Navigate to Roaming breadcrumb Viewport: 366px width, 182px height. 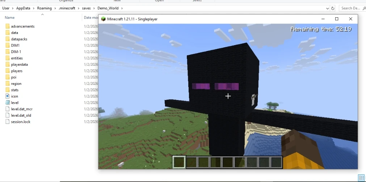point(45,8)
